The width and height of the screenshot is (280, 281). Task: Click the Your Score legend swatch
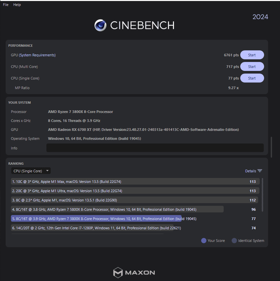204,241
